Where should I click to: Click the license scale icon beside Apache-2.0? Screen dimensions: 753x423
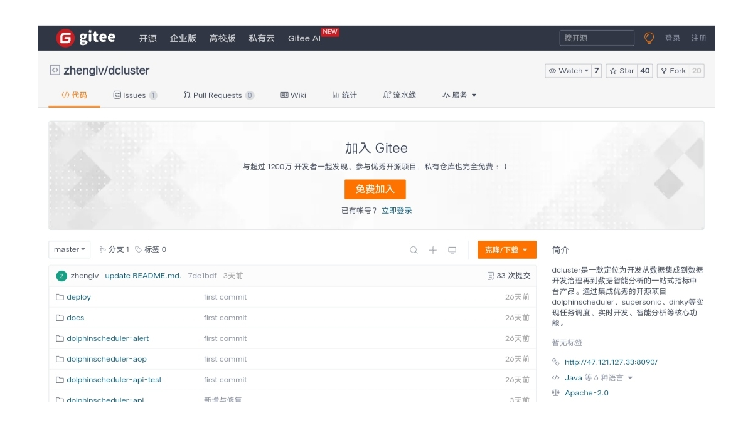pos(555,393)
